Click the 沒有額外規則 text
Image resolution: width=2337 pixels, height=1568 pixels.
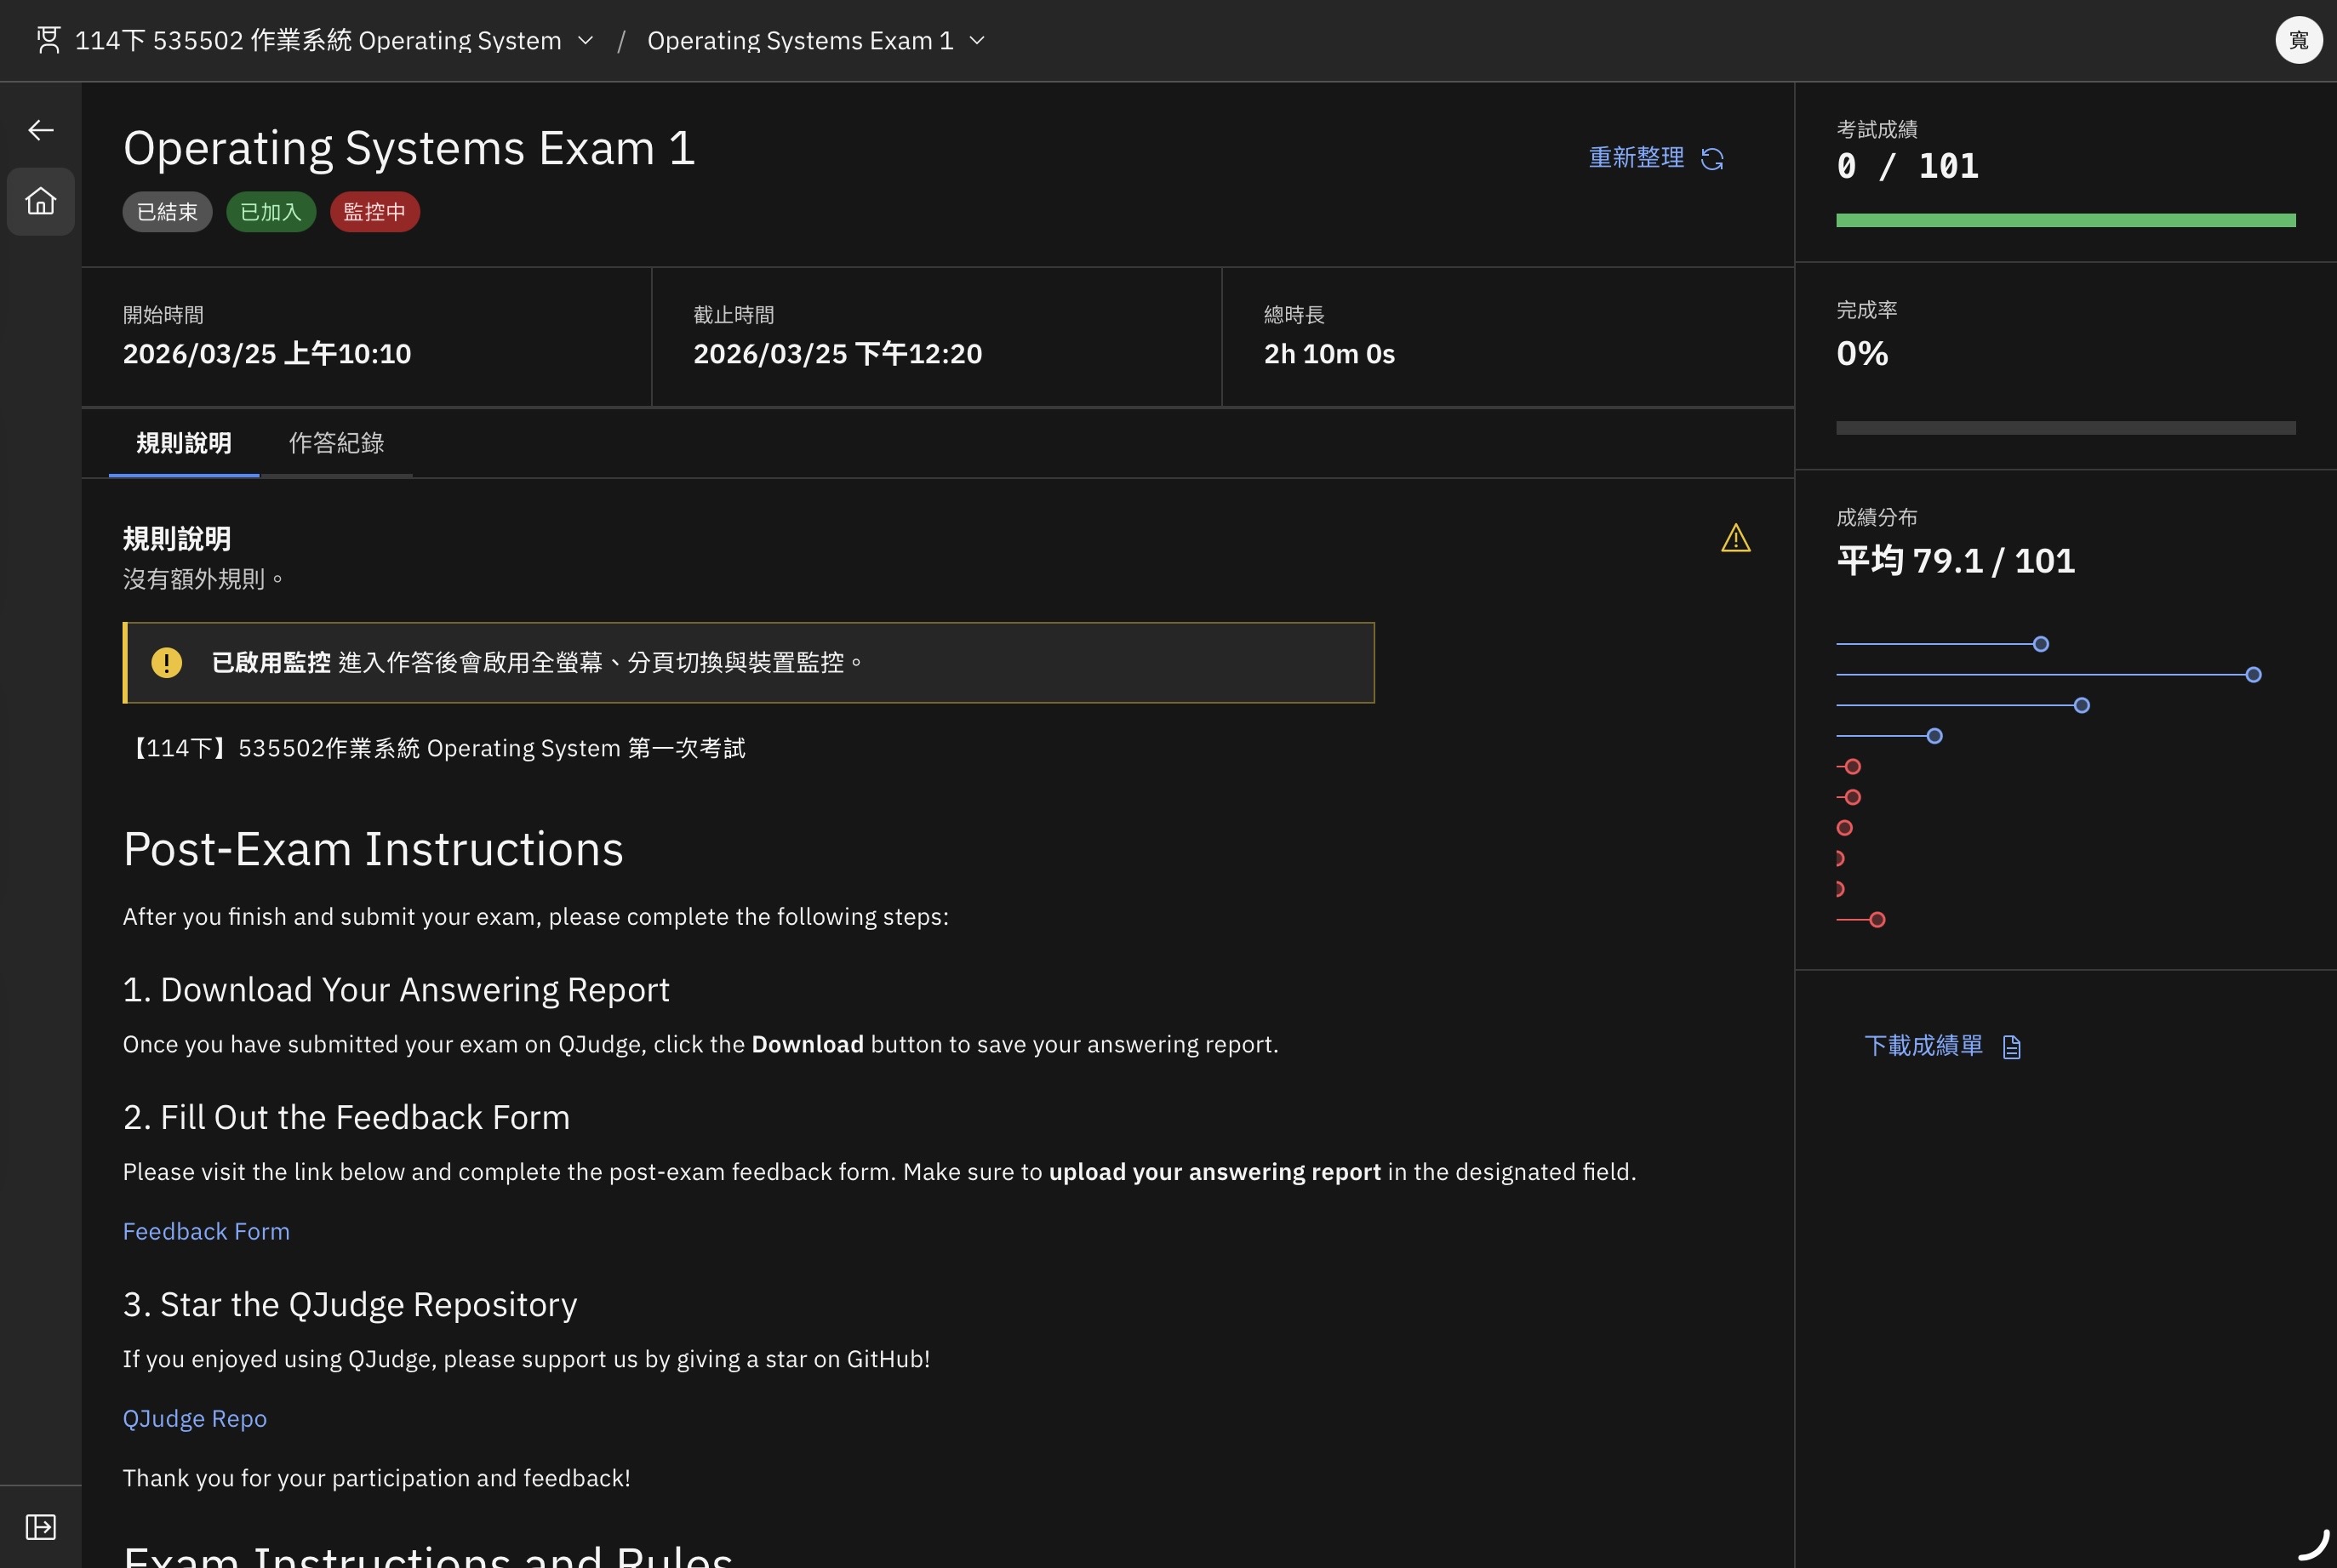(203, 579)
